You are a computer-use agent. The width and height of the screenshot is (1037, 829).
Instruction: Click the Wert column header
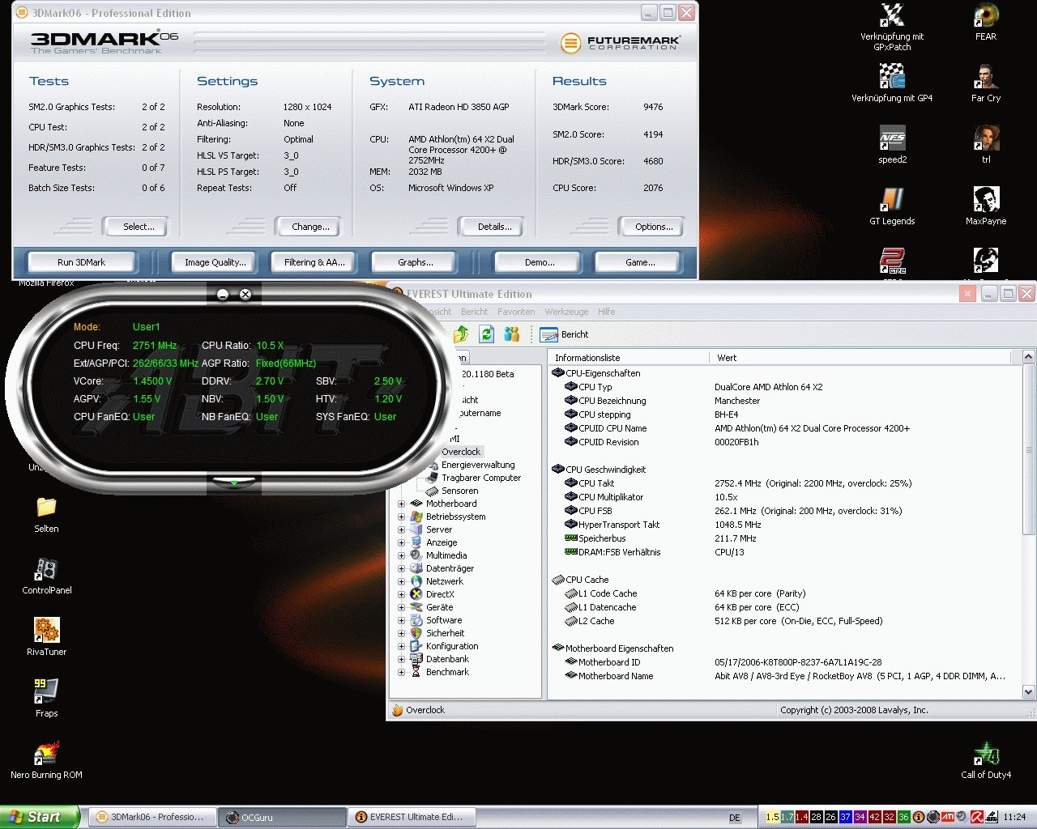pos(860,357)
